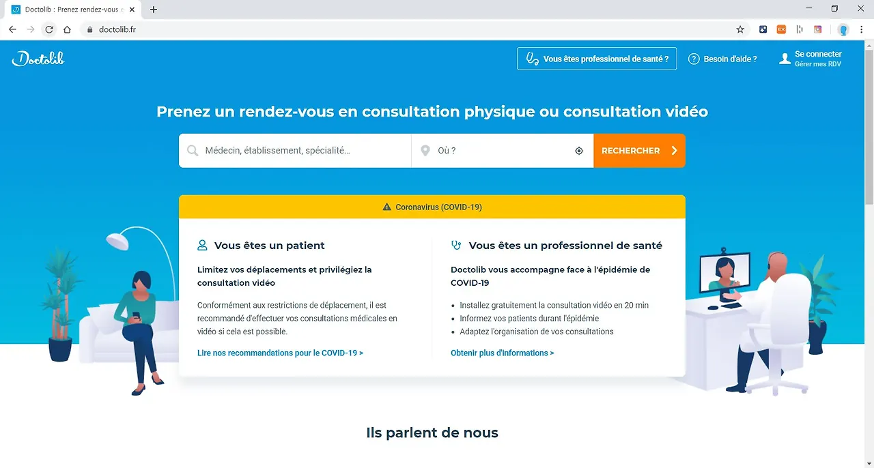The width and height of the screenshot is (874, 468).
Task: Click the doctolib.fr address bar
Action: tap(410, 29)
